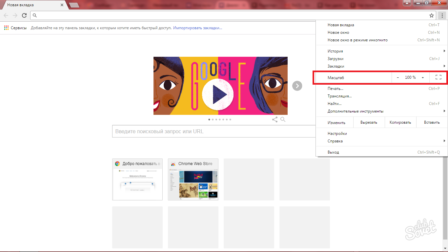Viewport: 448px width, 252px height.
Task: Choose Трансляция... menu item
Action: (x=381, y=96)
